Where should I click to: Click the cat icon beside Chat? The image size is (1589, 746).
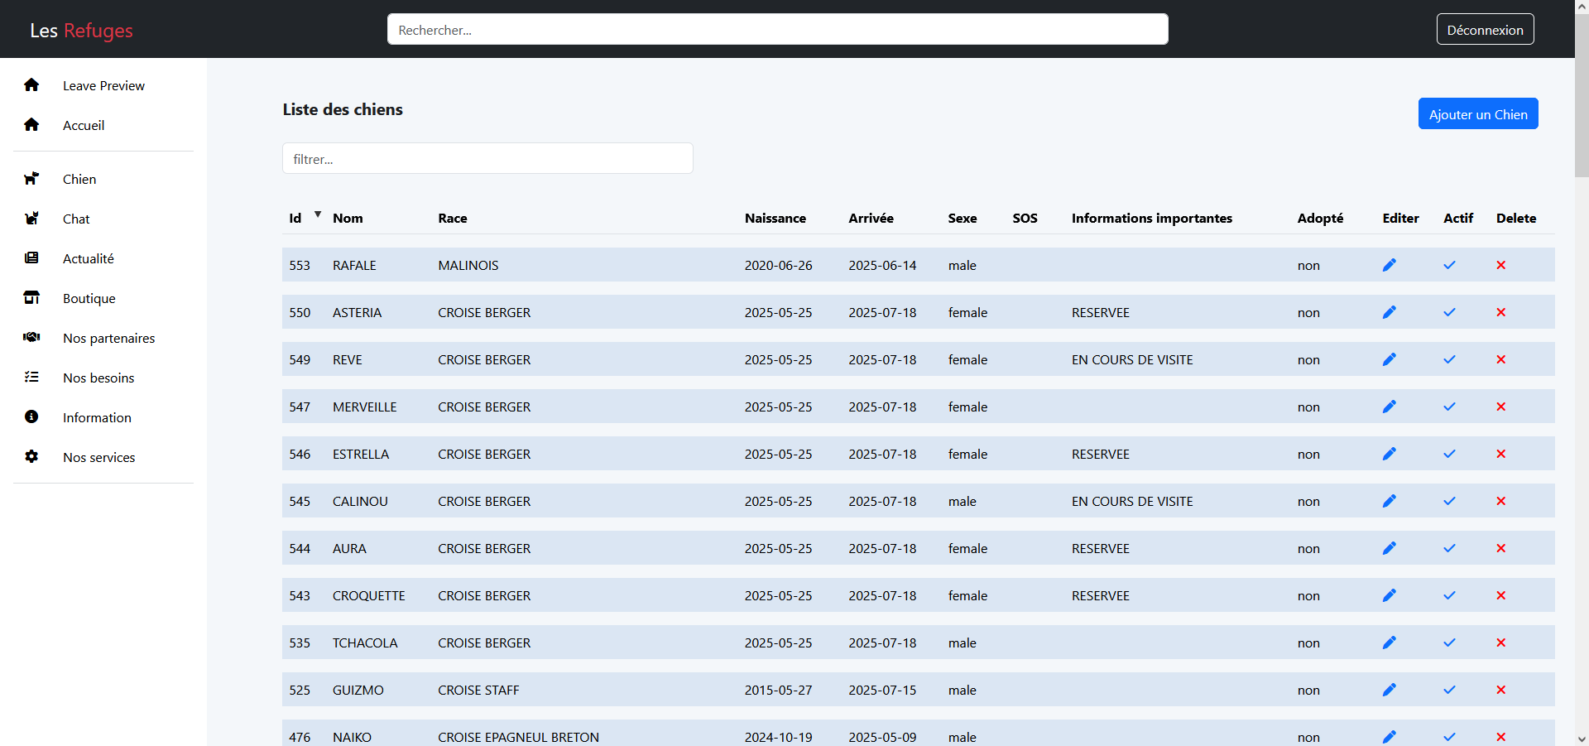[x=31, y=219]
